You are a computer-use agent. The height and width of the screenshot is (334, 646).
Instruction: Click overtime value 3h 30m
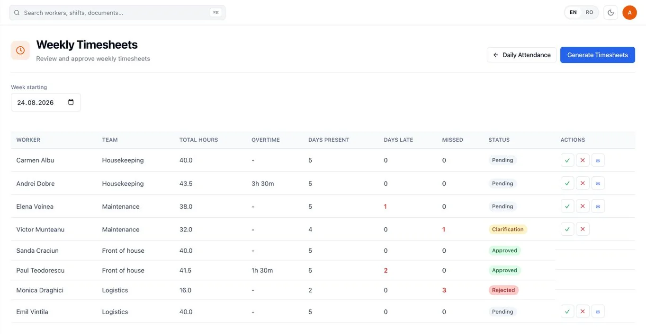tap(263, 183)
